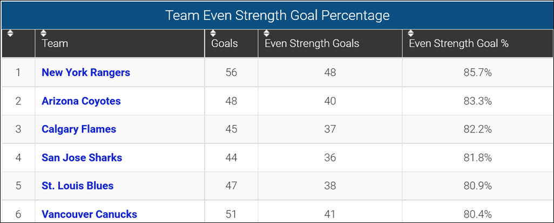Click sort arrows above Team header
The height and width of the screenshot is (223, 554).
pos(44,33)
